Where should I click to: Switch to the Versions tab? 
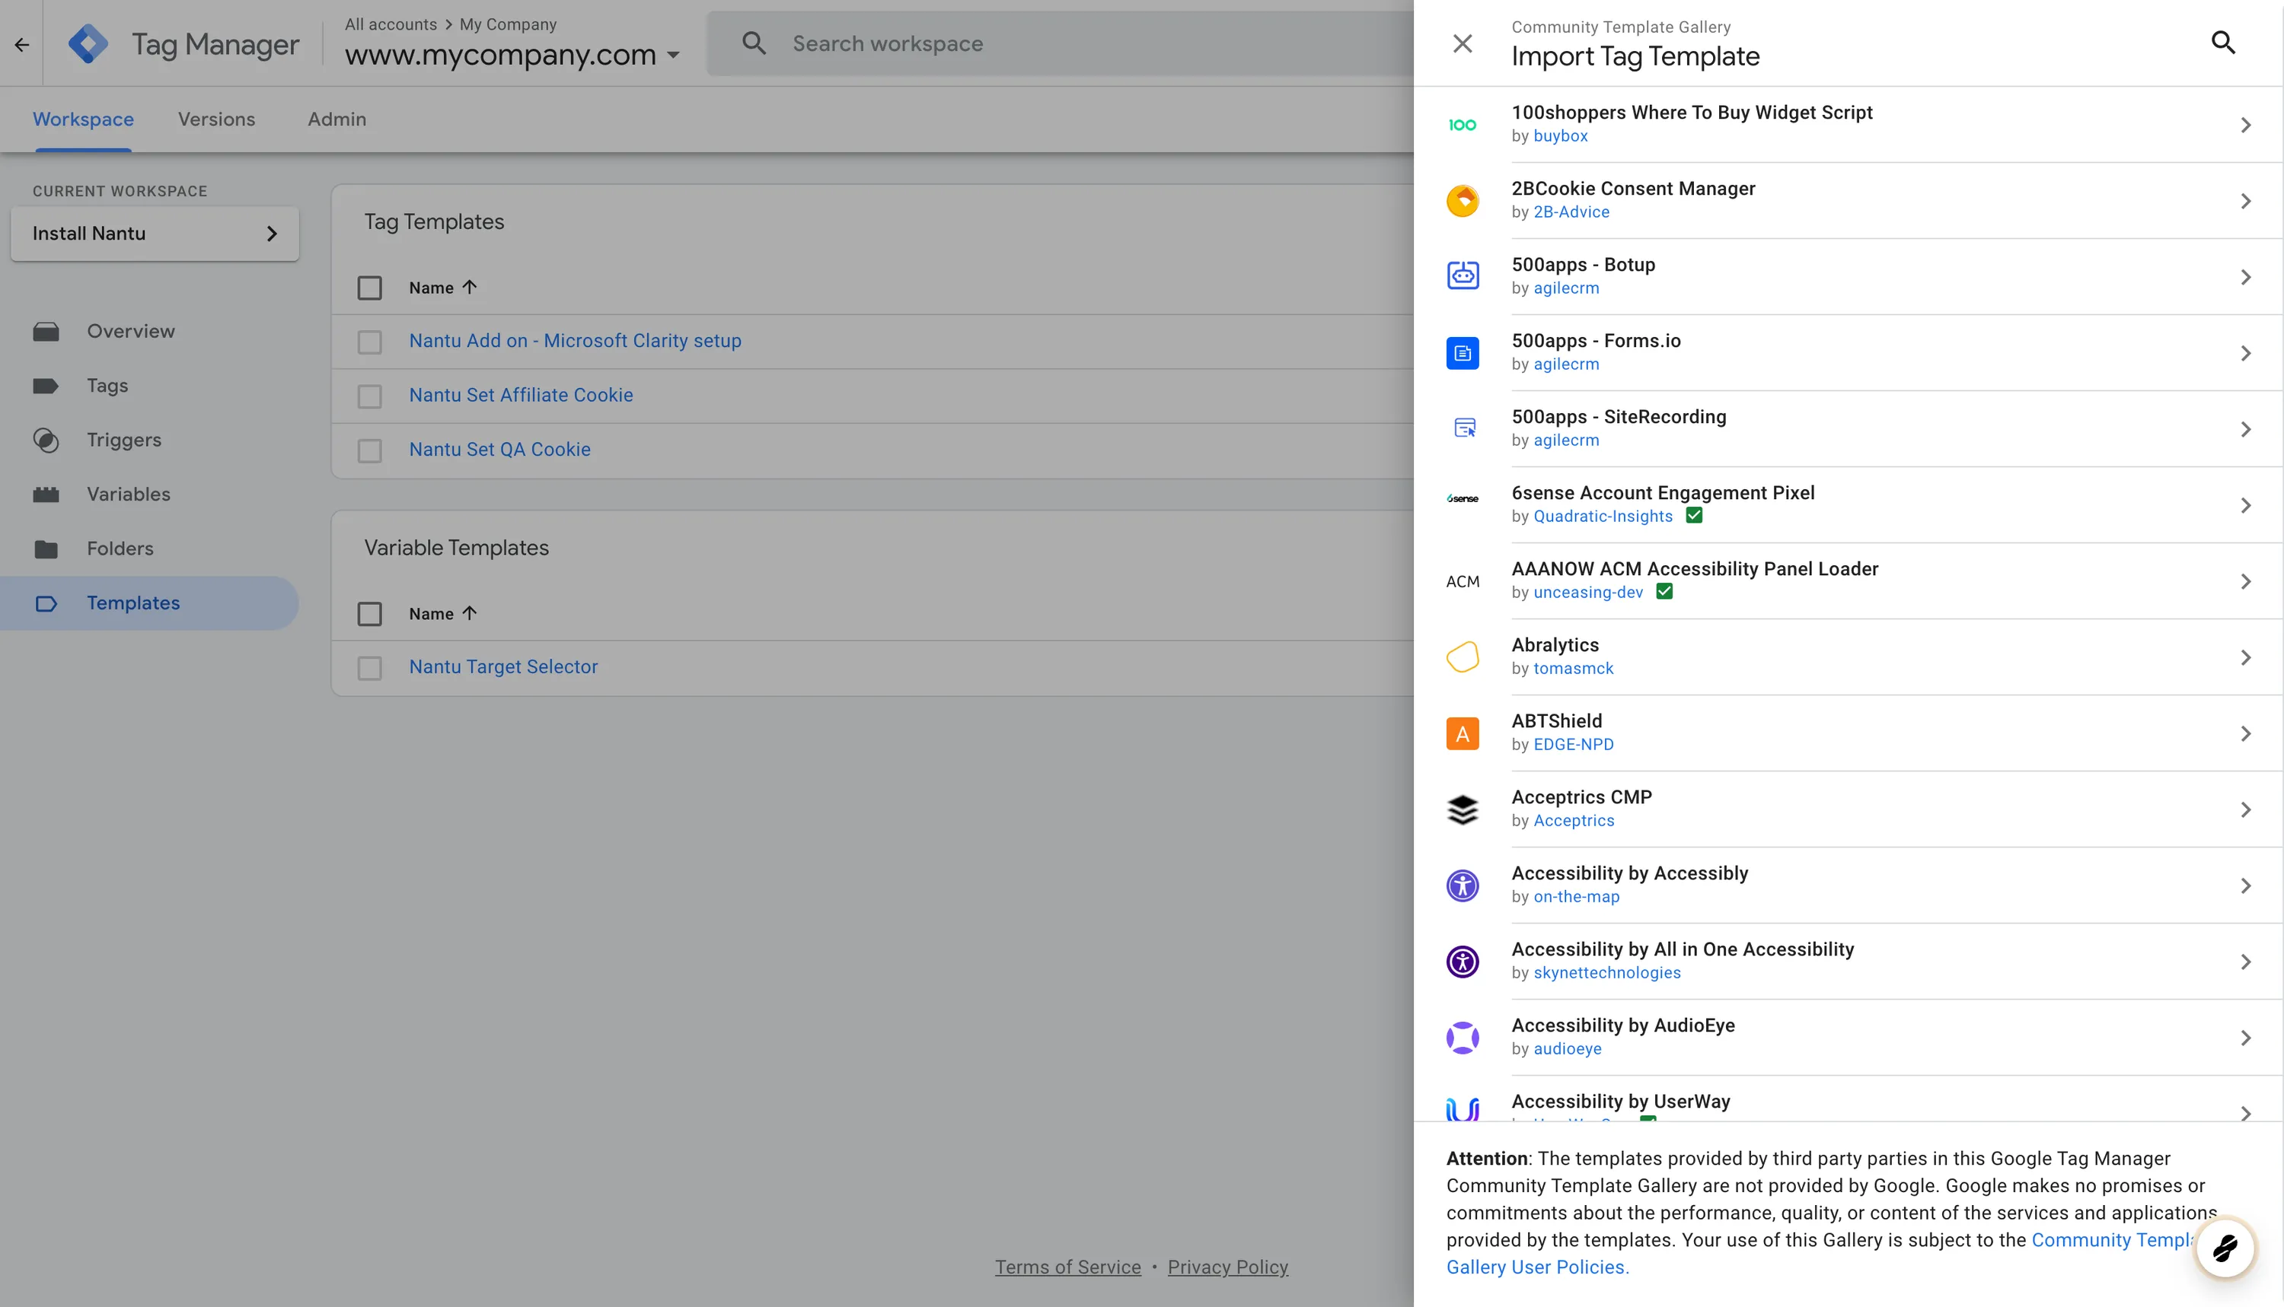(x=216, y=119)
